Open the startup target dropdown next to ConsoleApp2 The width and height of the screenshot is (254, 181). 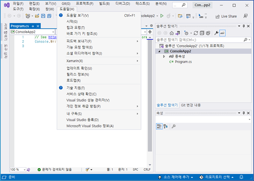[x=157, y=16]
